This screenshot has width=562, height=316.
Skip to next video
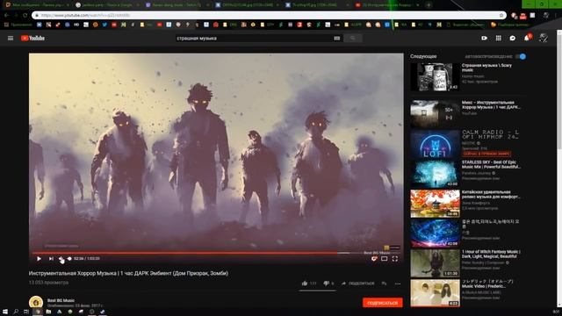click(51, 259)
